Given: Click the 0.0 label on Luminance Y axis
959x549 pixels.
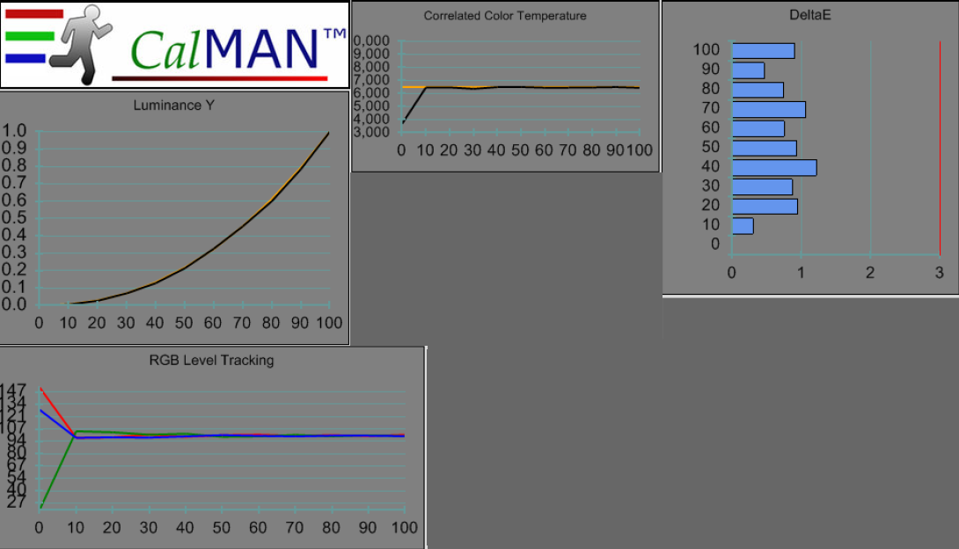Looking at the screenshot, I should 14,304.
